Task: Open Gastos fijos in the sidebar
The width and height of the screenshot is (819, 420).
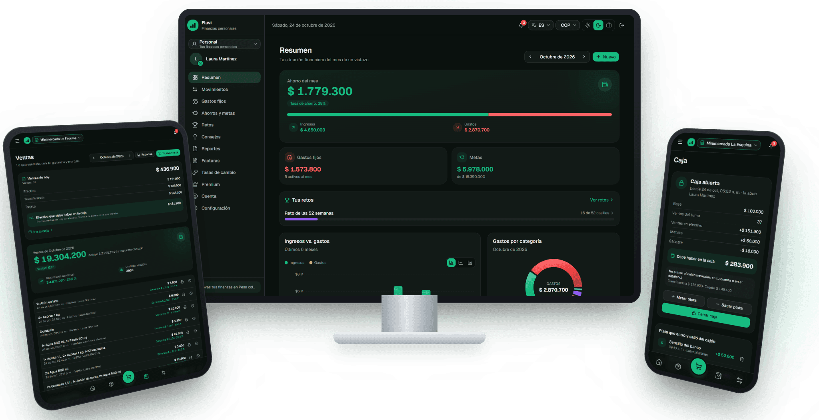Action: click(x=224, y=101)
